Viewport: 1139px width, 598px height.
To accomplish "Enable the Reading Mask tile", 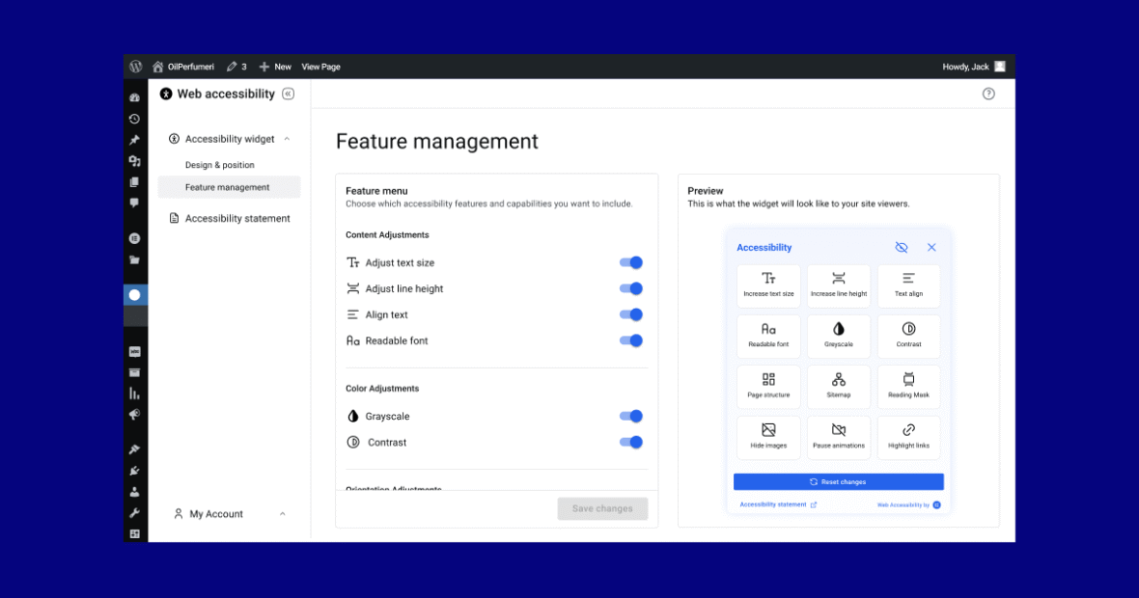I will (908, 387).
